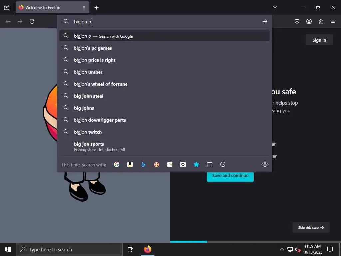Search this time with Wikipedia
This screenshot has width=341, height=256.
tap(183, 164)
